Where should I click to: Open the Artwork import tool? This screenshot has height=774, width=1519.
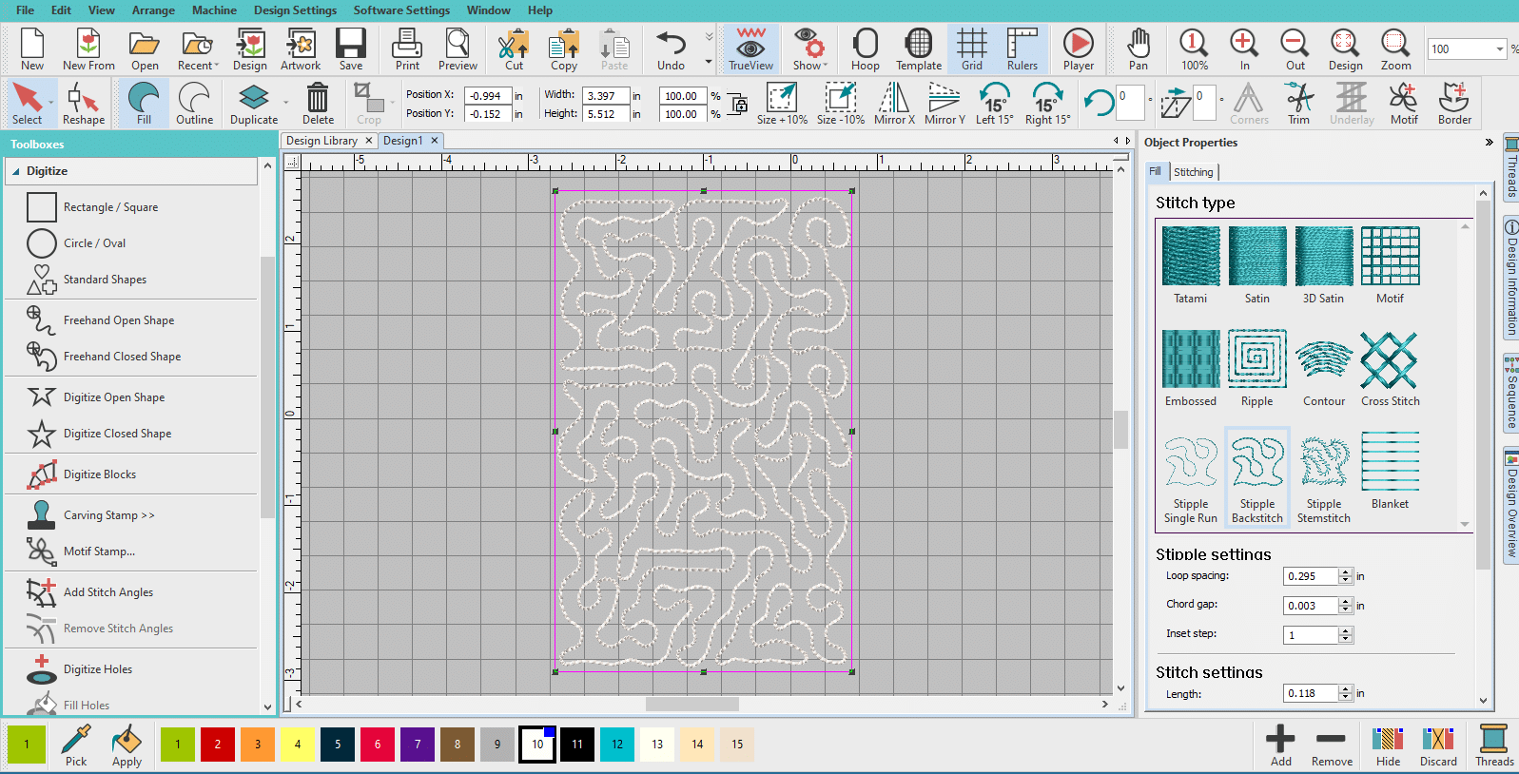click(x=301, y=48)
